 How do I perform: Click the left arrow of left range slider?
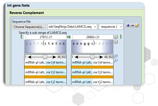coord(29,57)
